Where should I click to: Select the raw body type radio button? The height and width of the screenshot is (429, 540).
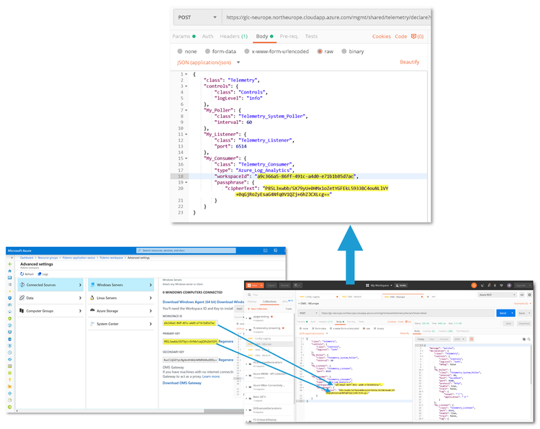pos(320,52)
